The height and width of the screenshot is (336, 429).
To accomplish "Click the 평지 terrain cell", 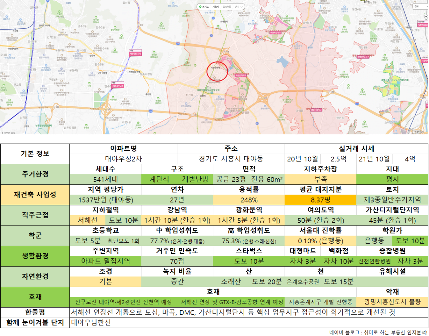I will [x=392, y=179].
